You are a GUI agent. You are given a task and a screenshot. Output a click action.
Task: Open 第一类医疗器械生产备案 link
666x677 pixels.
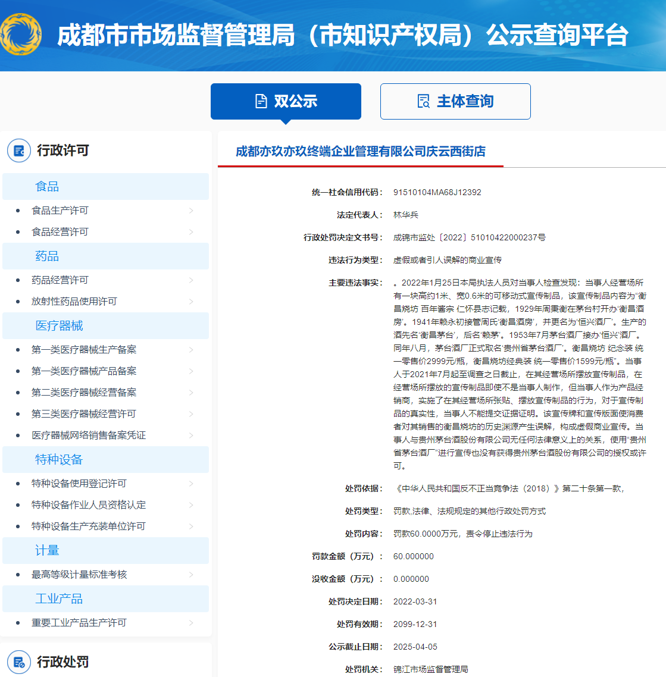[x=84, y=350]
